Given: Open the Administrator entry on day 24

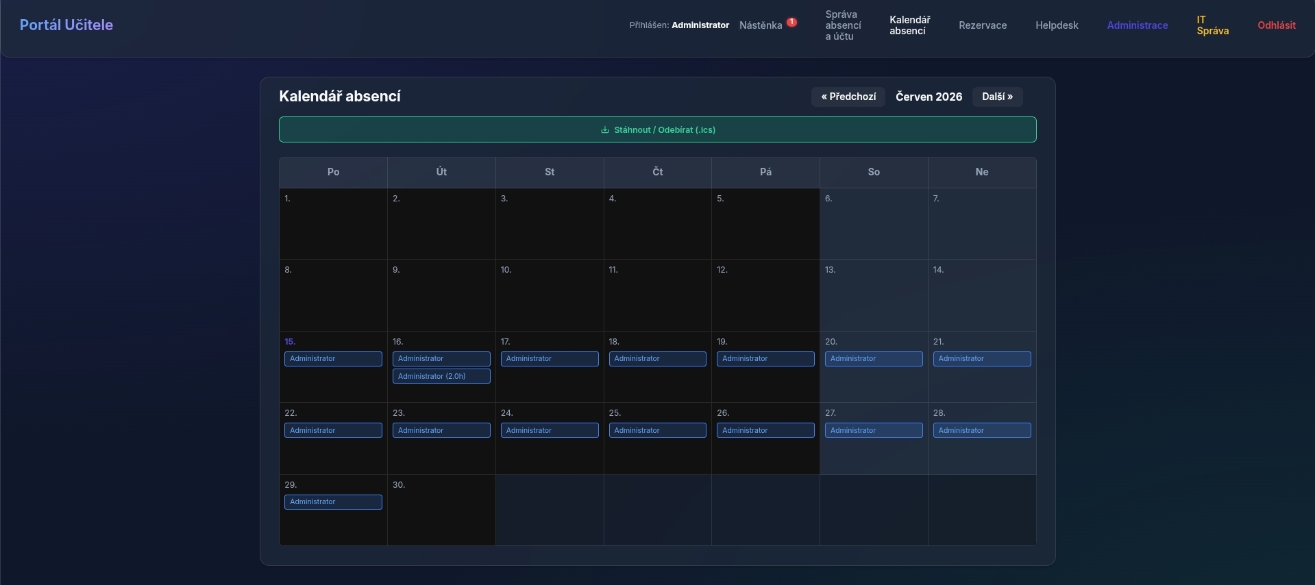Looking at the screenshot, I should tap(550, 430).
